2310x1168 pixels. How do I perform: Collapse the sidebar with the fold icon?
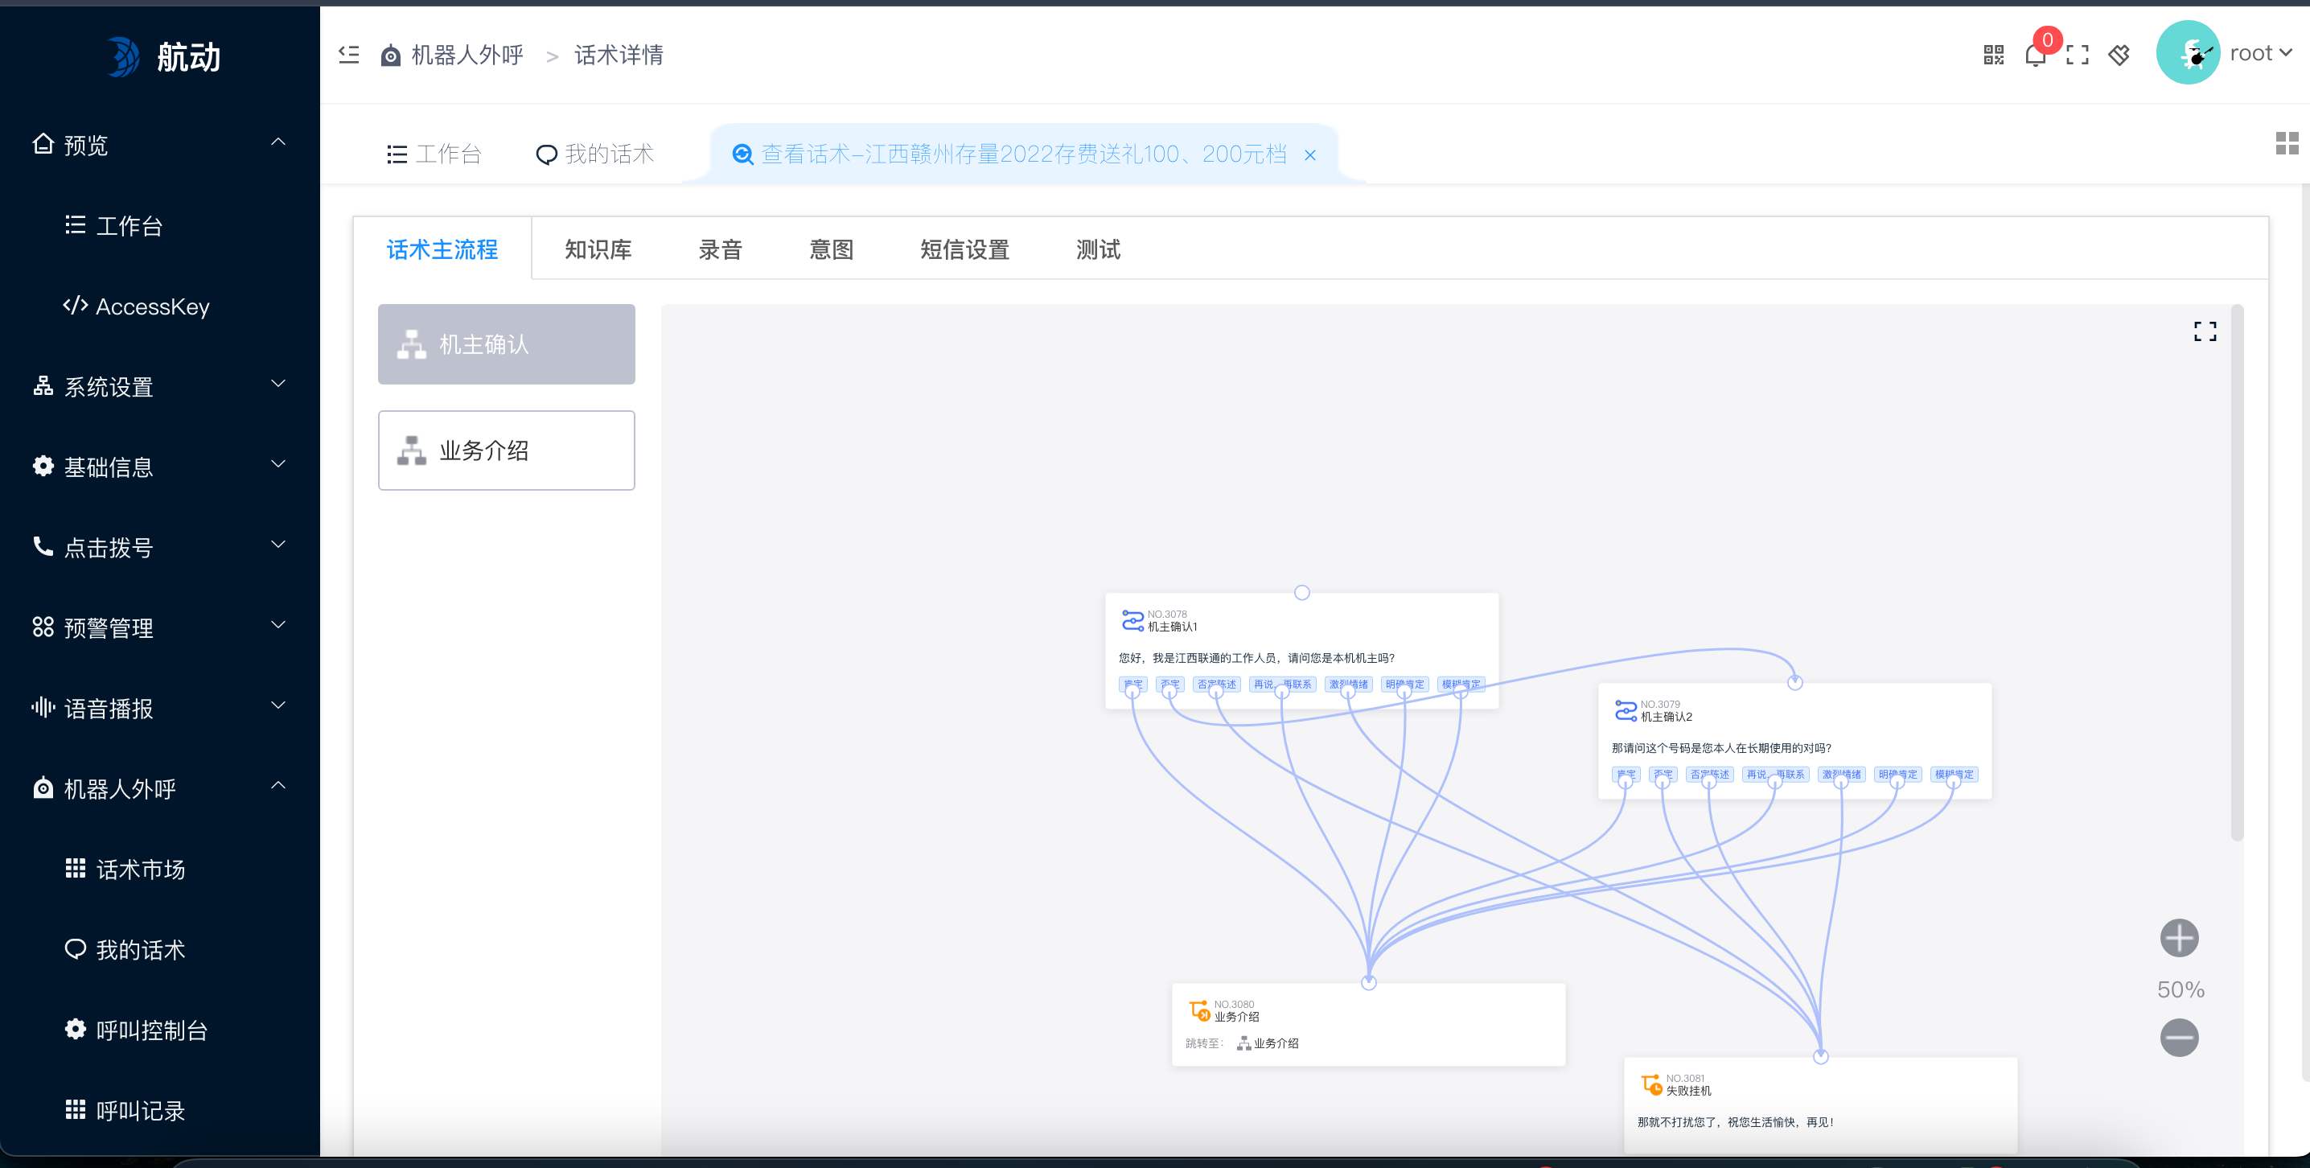[x=349, y=55]
